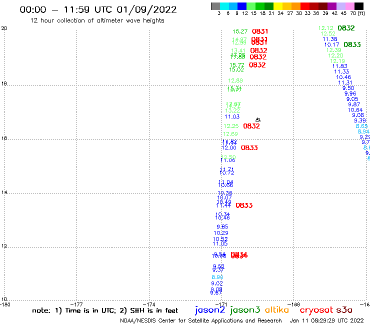Click the wave height value 13.22
Screen dimensions: 370x325
coord(232,110)
